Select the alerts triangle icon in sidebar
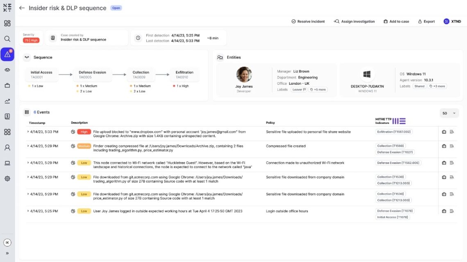Screen dimensions: 467x262 tap(7, 54)
